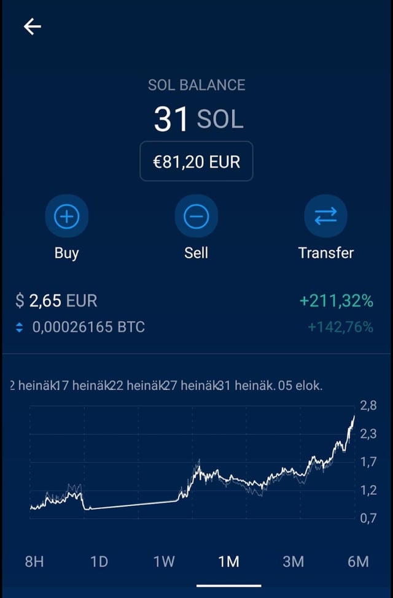Image resolution: width=393 pixels, height=598 pixels.
Task: Tap the back arrow icon
Action: coord(32,26)
